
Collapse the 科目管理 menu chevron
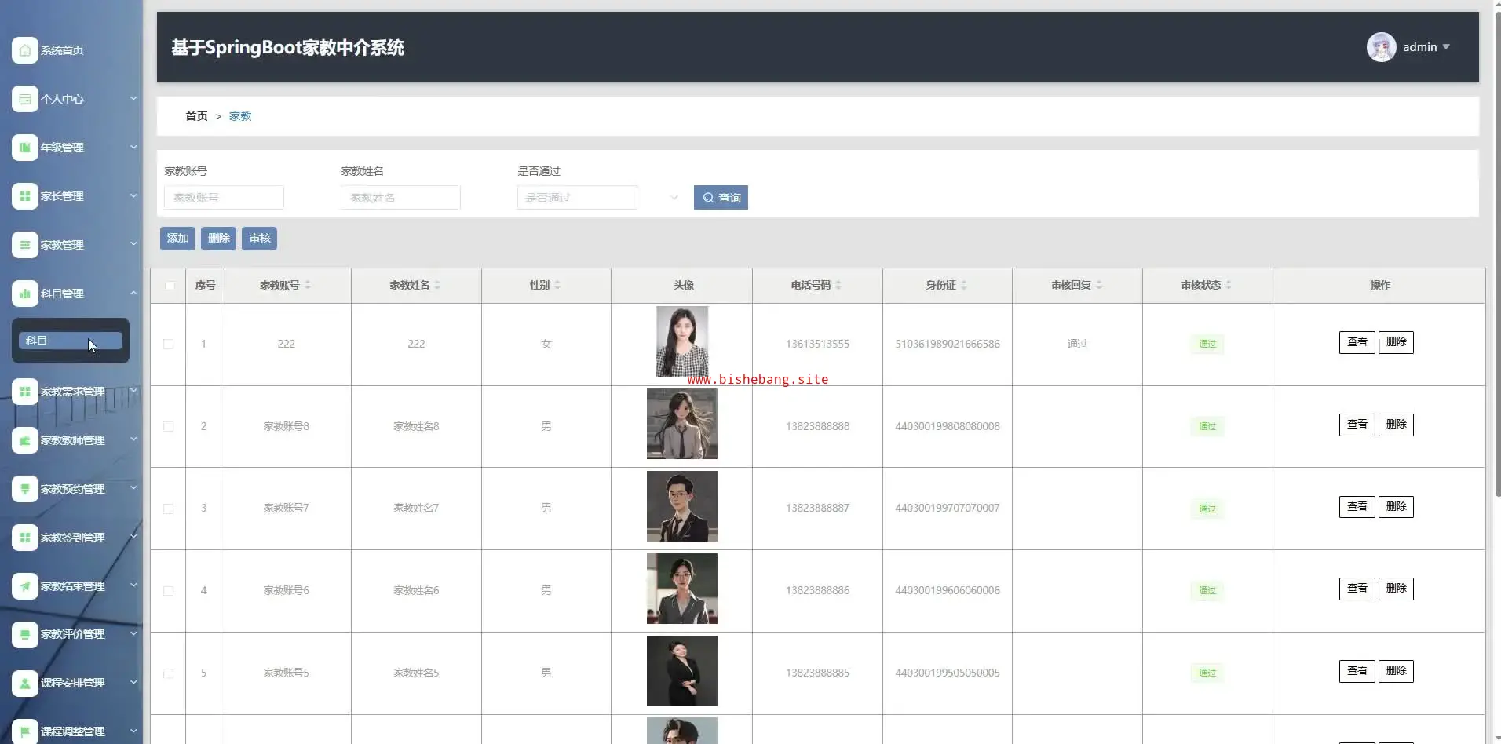[x=133, y=293]
